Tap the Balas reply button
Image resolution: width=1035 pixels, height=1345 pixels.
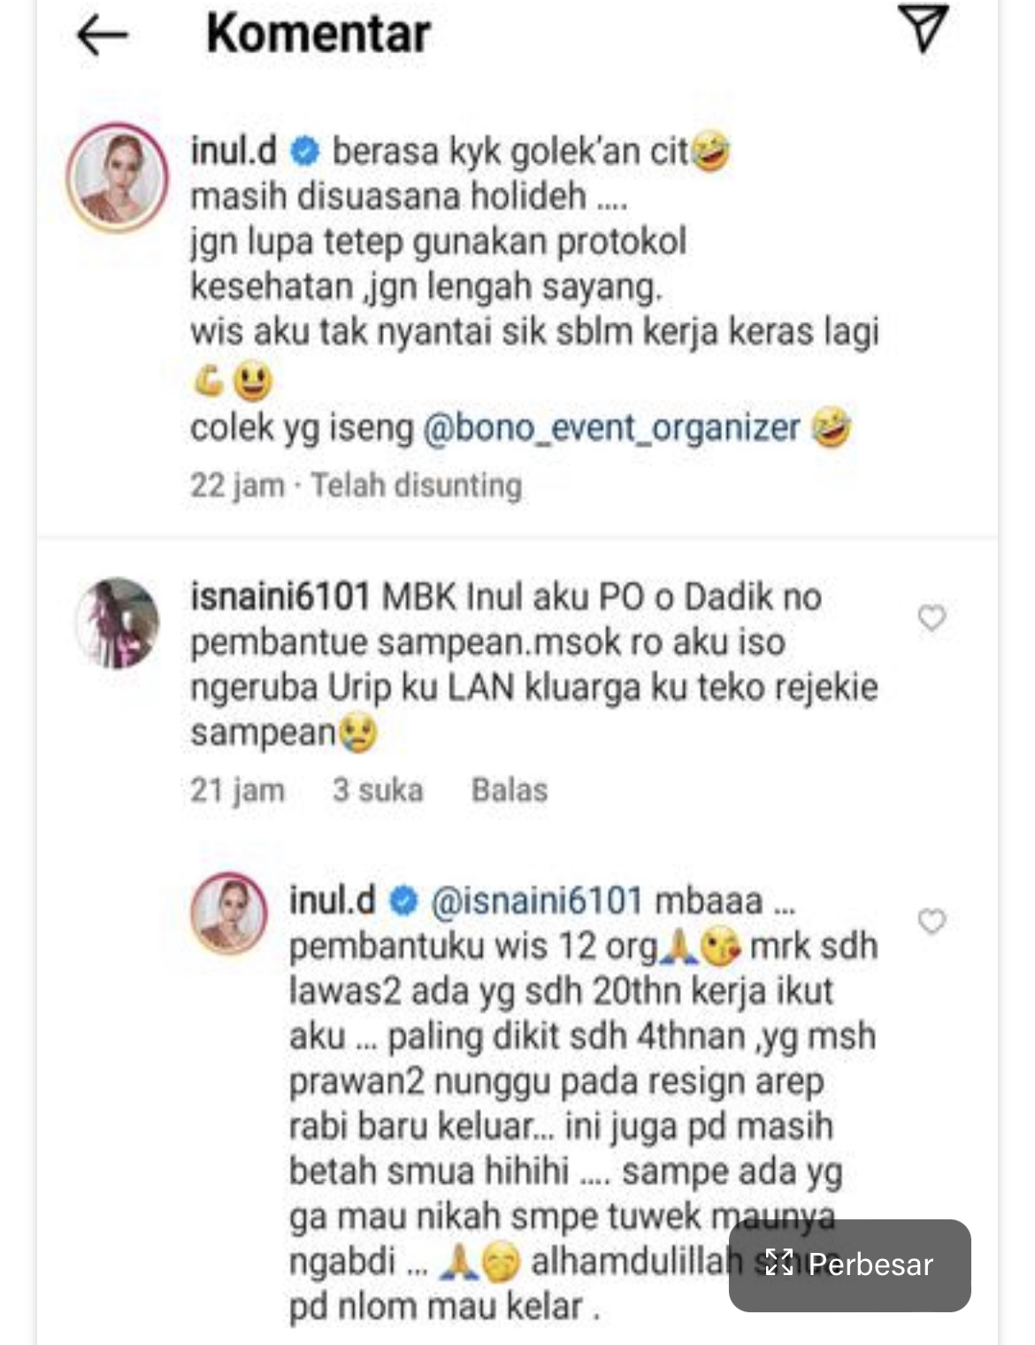click(x=510, y=789)
